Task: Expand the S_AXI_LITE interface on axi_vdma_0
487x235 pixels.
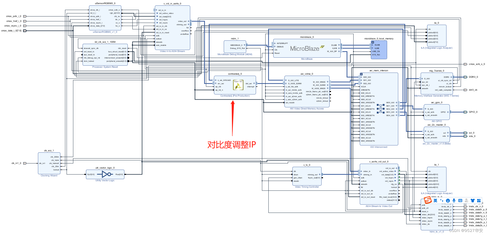Action: [x=286, y=80]
